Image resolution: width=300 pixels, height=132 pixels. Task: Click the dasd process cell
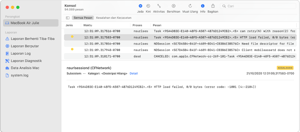coord(136,56)
